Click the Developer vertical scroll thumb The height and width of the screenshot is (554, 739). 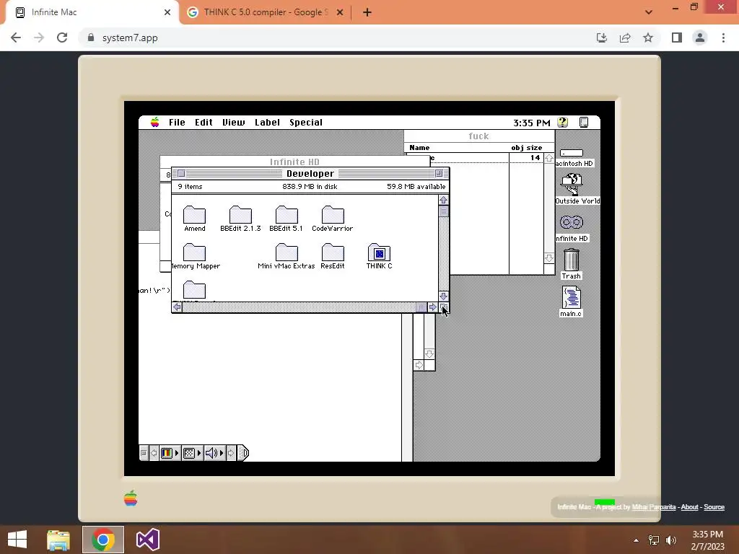point(444,211)
